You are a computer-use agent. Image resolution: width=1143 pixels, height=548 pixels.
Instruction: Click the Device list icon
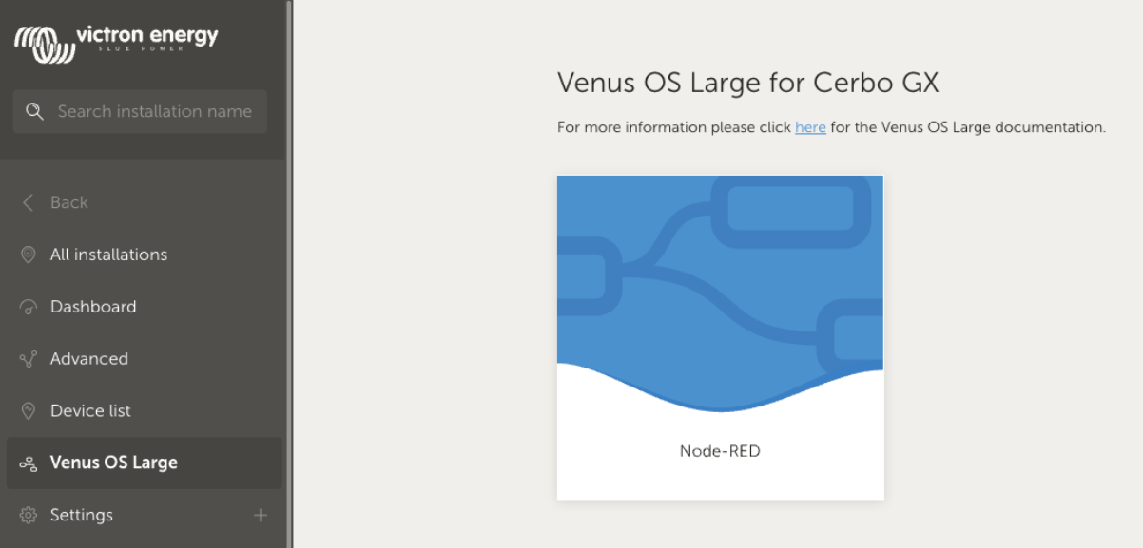[29, 411]
